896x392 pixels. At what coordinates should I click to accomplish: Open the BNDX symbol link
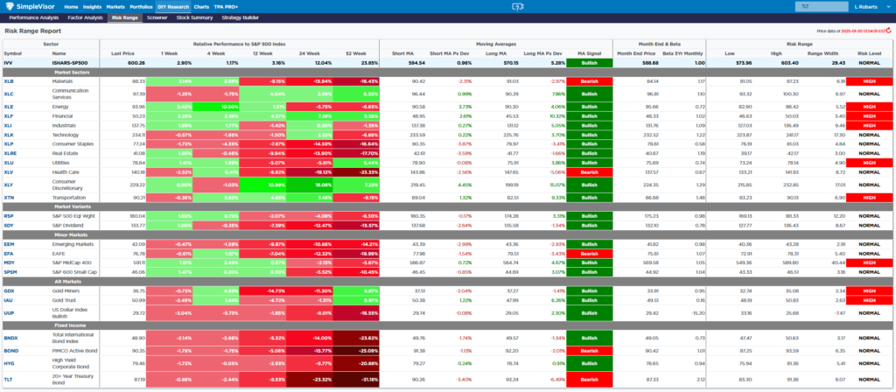10,338
